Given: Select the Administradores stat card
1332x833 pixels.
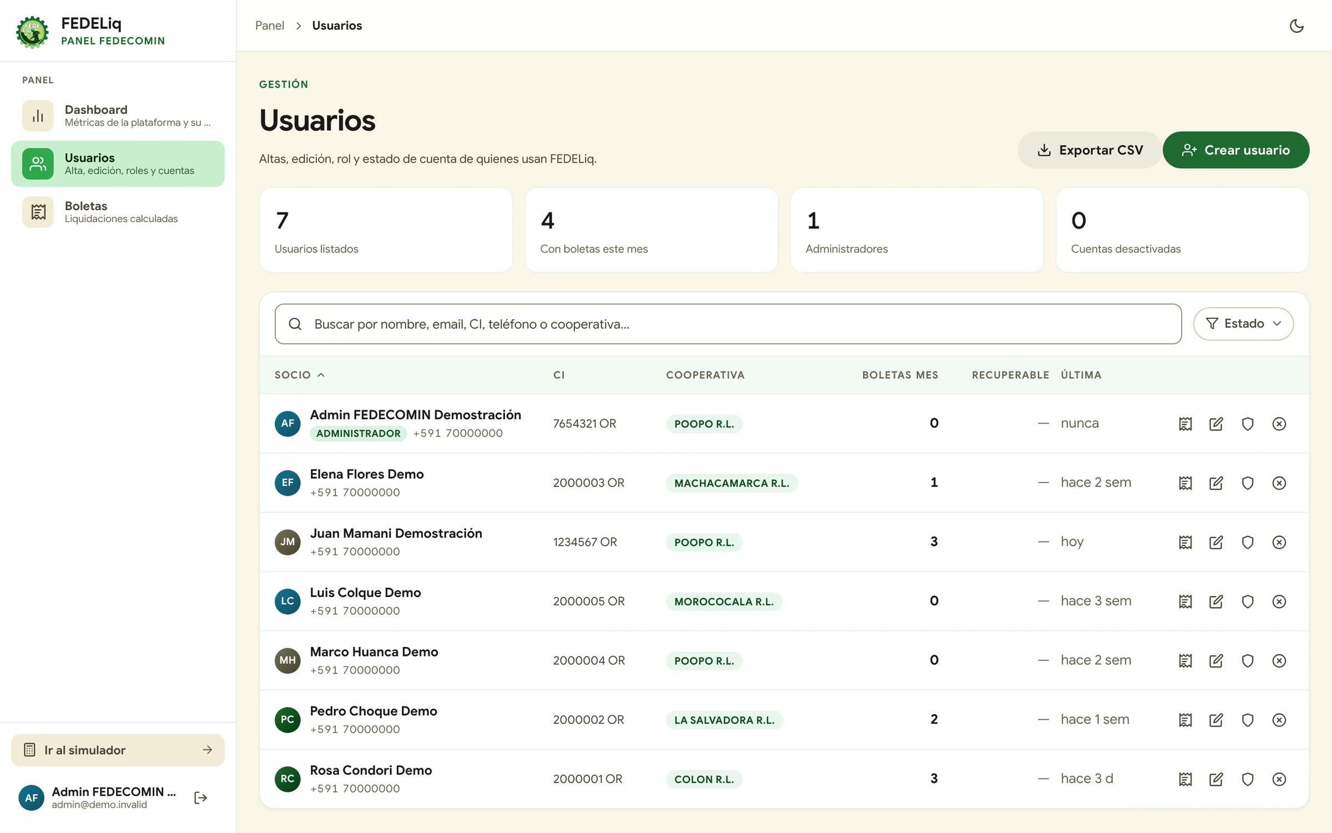Looking at the screenshot, I should [x=917, y=230].
